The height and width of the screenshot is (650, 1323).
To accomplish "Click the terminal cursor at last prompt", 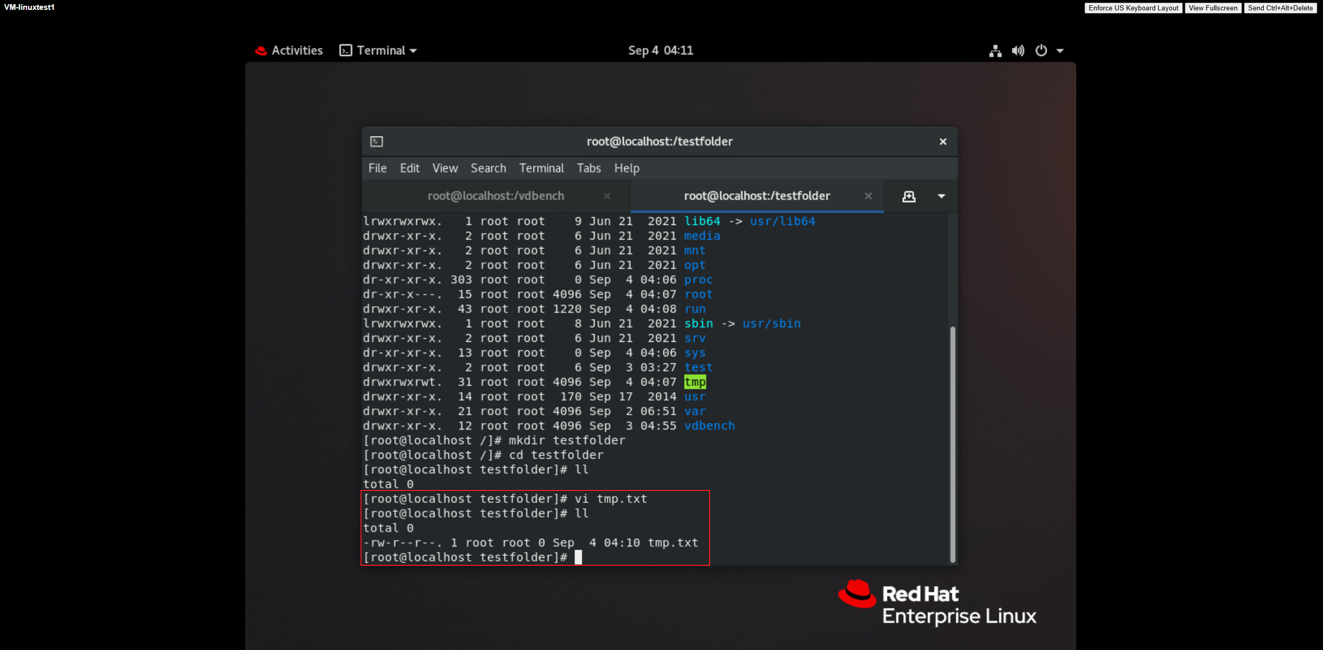I will (x=578, y=558).
